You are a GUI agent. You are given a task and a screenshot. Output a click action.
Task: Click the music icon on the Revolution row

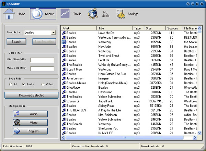64,92
